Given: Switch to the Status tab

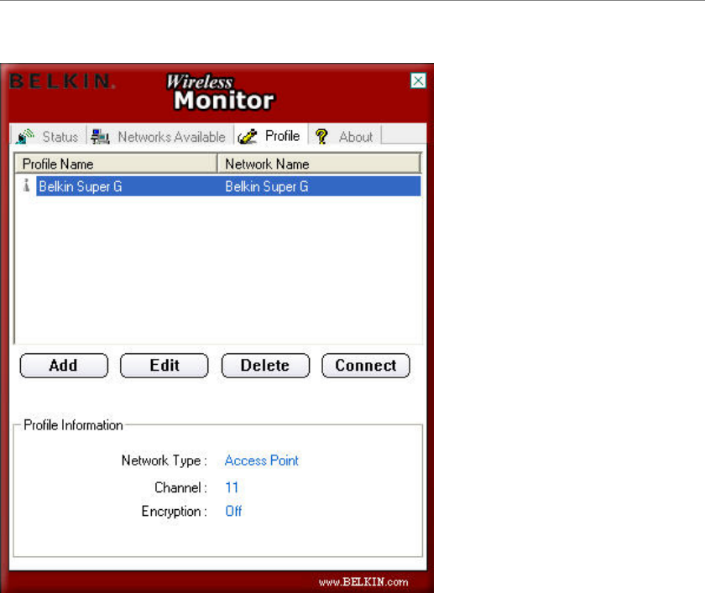Looking at the screenshot, I should click(x=48, y=137).
